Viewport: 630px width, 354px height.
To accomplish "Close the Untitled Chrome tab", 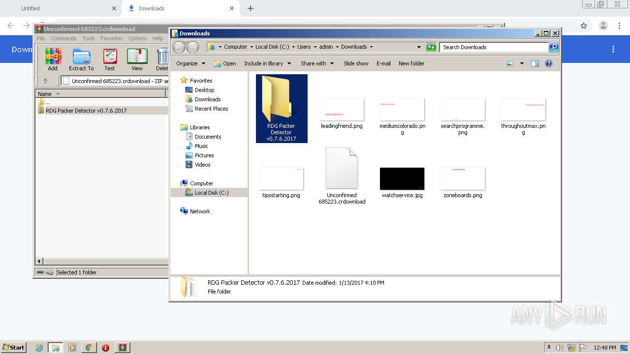I will coord(114,8).
